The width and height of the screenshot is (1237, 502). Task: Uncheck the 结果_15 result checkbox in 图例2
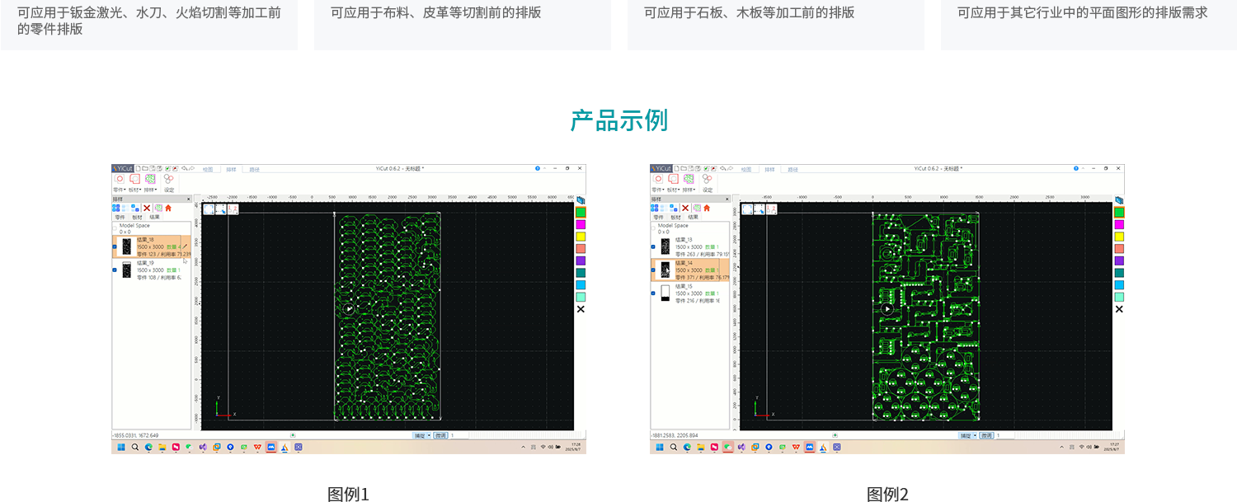(x=653, y=293)
